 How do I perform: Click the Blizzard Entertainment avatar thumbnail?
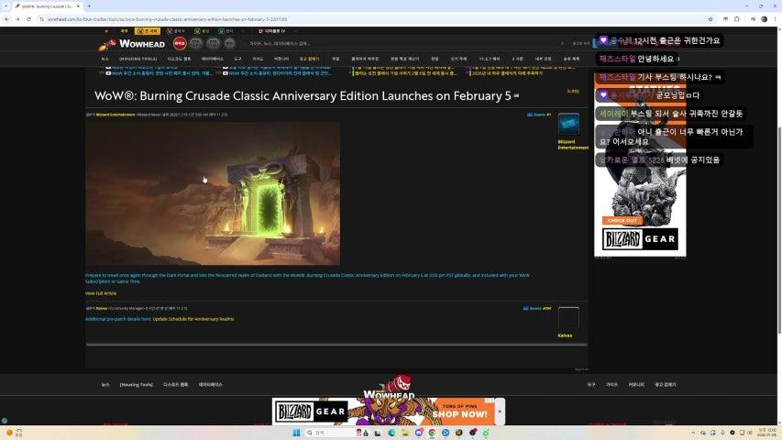coord(568,124)
